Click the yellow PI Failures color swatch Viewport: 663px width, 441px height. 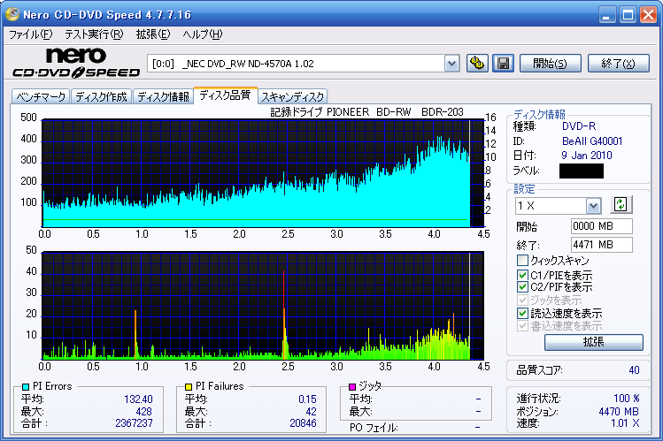coord(189,386)
